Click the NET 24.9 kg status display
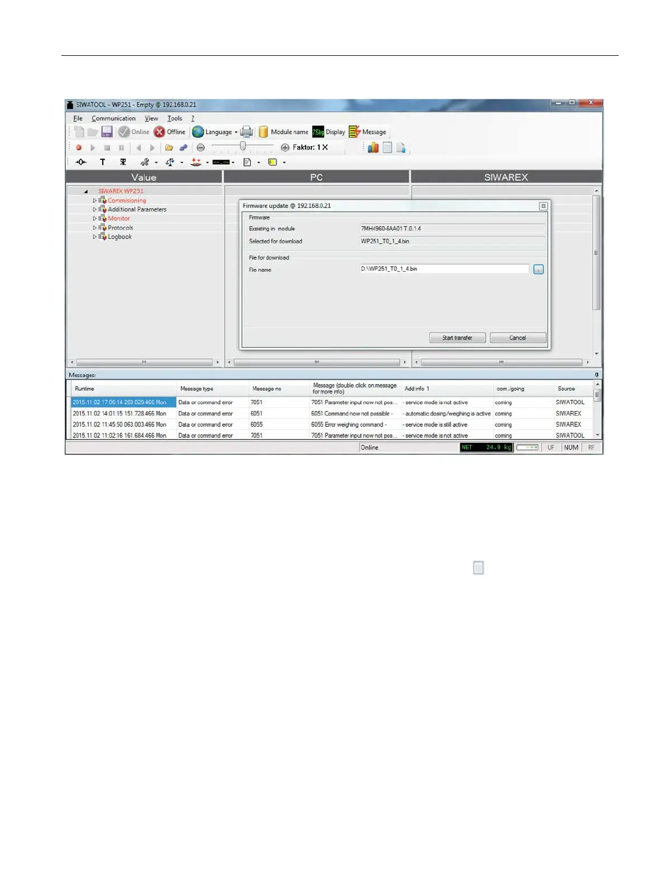 486,447
